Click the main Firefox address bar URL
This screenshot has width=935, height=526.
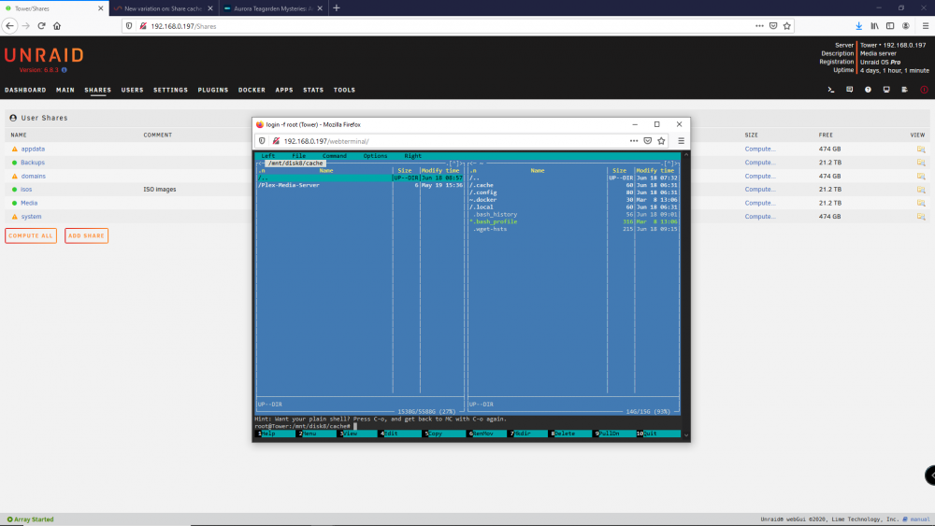pyautogui.click(x=183, y=26)
